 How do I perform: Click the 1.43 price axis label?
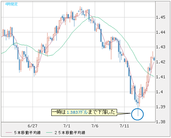tap(161, 47)
